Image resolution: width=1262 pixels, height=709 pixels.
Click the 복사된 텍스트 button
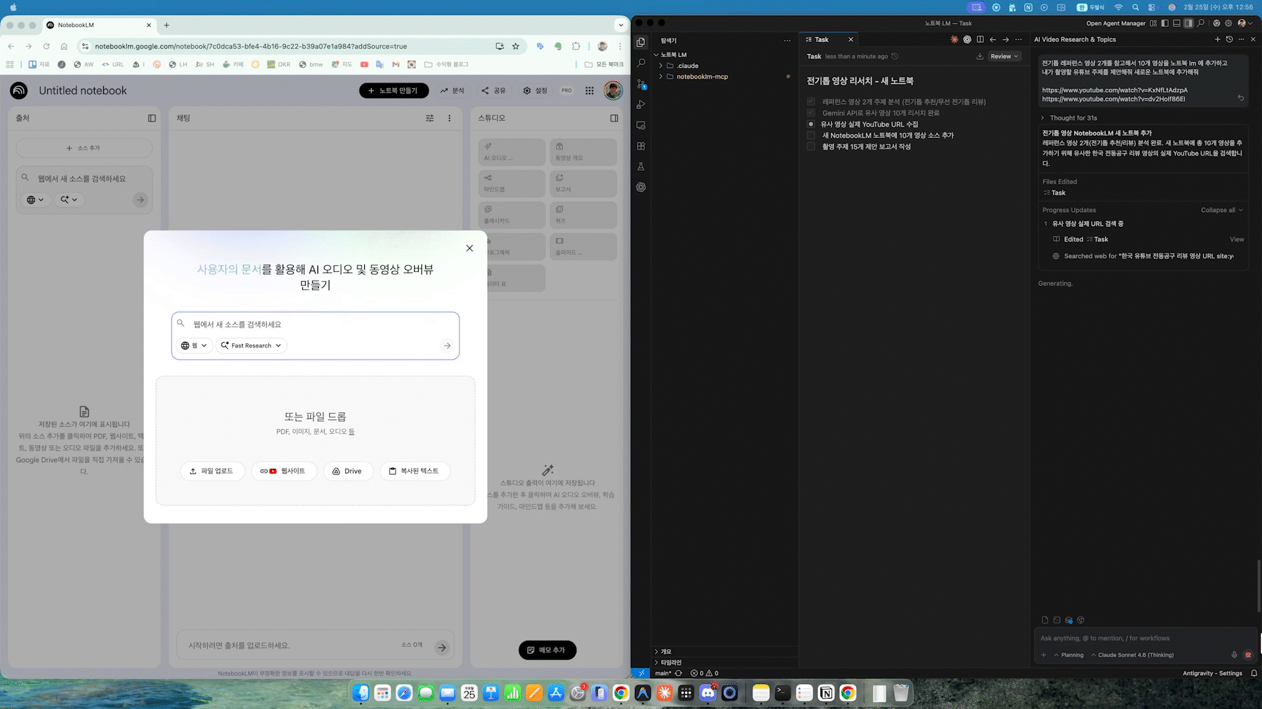click(414, 471)
